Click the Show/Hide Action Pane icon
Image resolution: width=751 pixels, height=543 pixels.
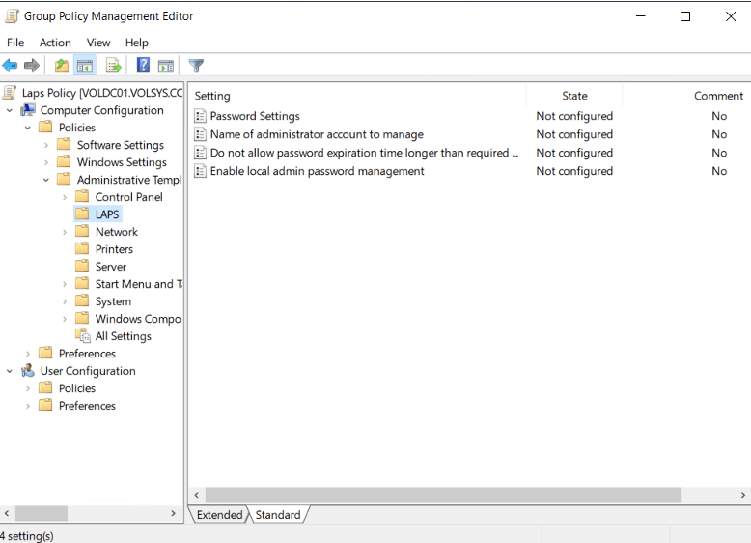(x=166, y=66)
